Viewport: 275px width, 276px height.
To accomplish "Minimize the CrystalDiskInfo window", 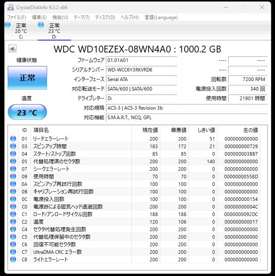I will (x=226, y=8).
